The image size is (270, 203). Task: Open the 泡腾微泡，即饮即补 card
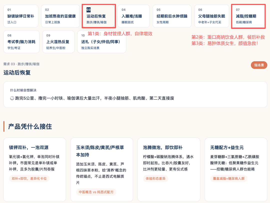click(x=169, y=169)
